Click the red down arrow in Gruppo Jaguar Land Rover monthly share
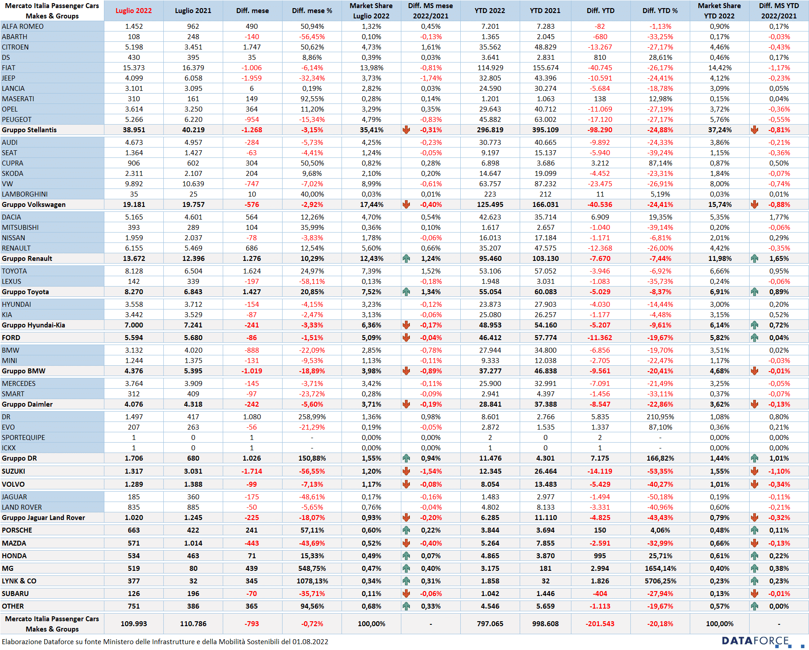 click(406, 518)
